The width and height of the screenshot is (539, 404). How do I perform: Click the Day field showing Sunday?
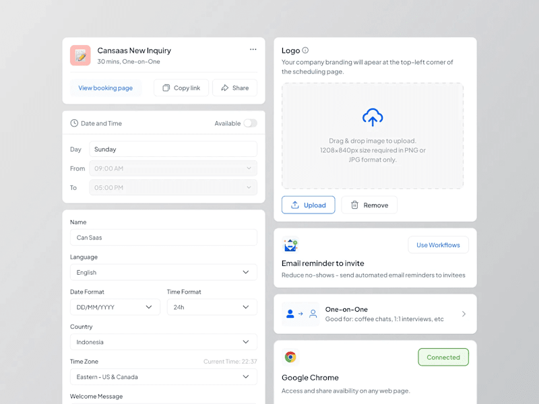click(173, 149)
